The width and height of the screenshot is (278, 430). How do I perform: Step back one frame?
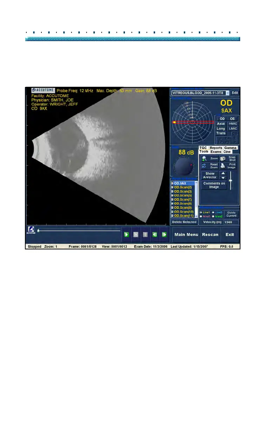coord(154,234)
